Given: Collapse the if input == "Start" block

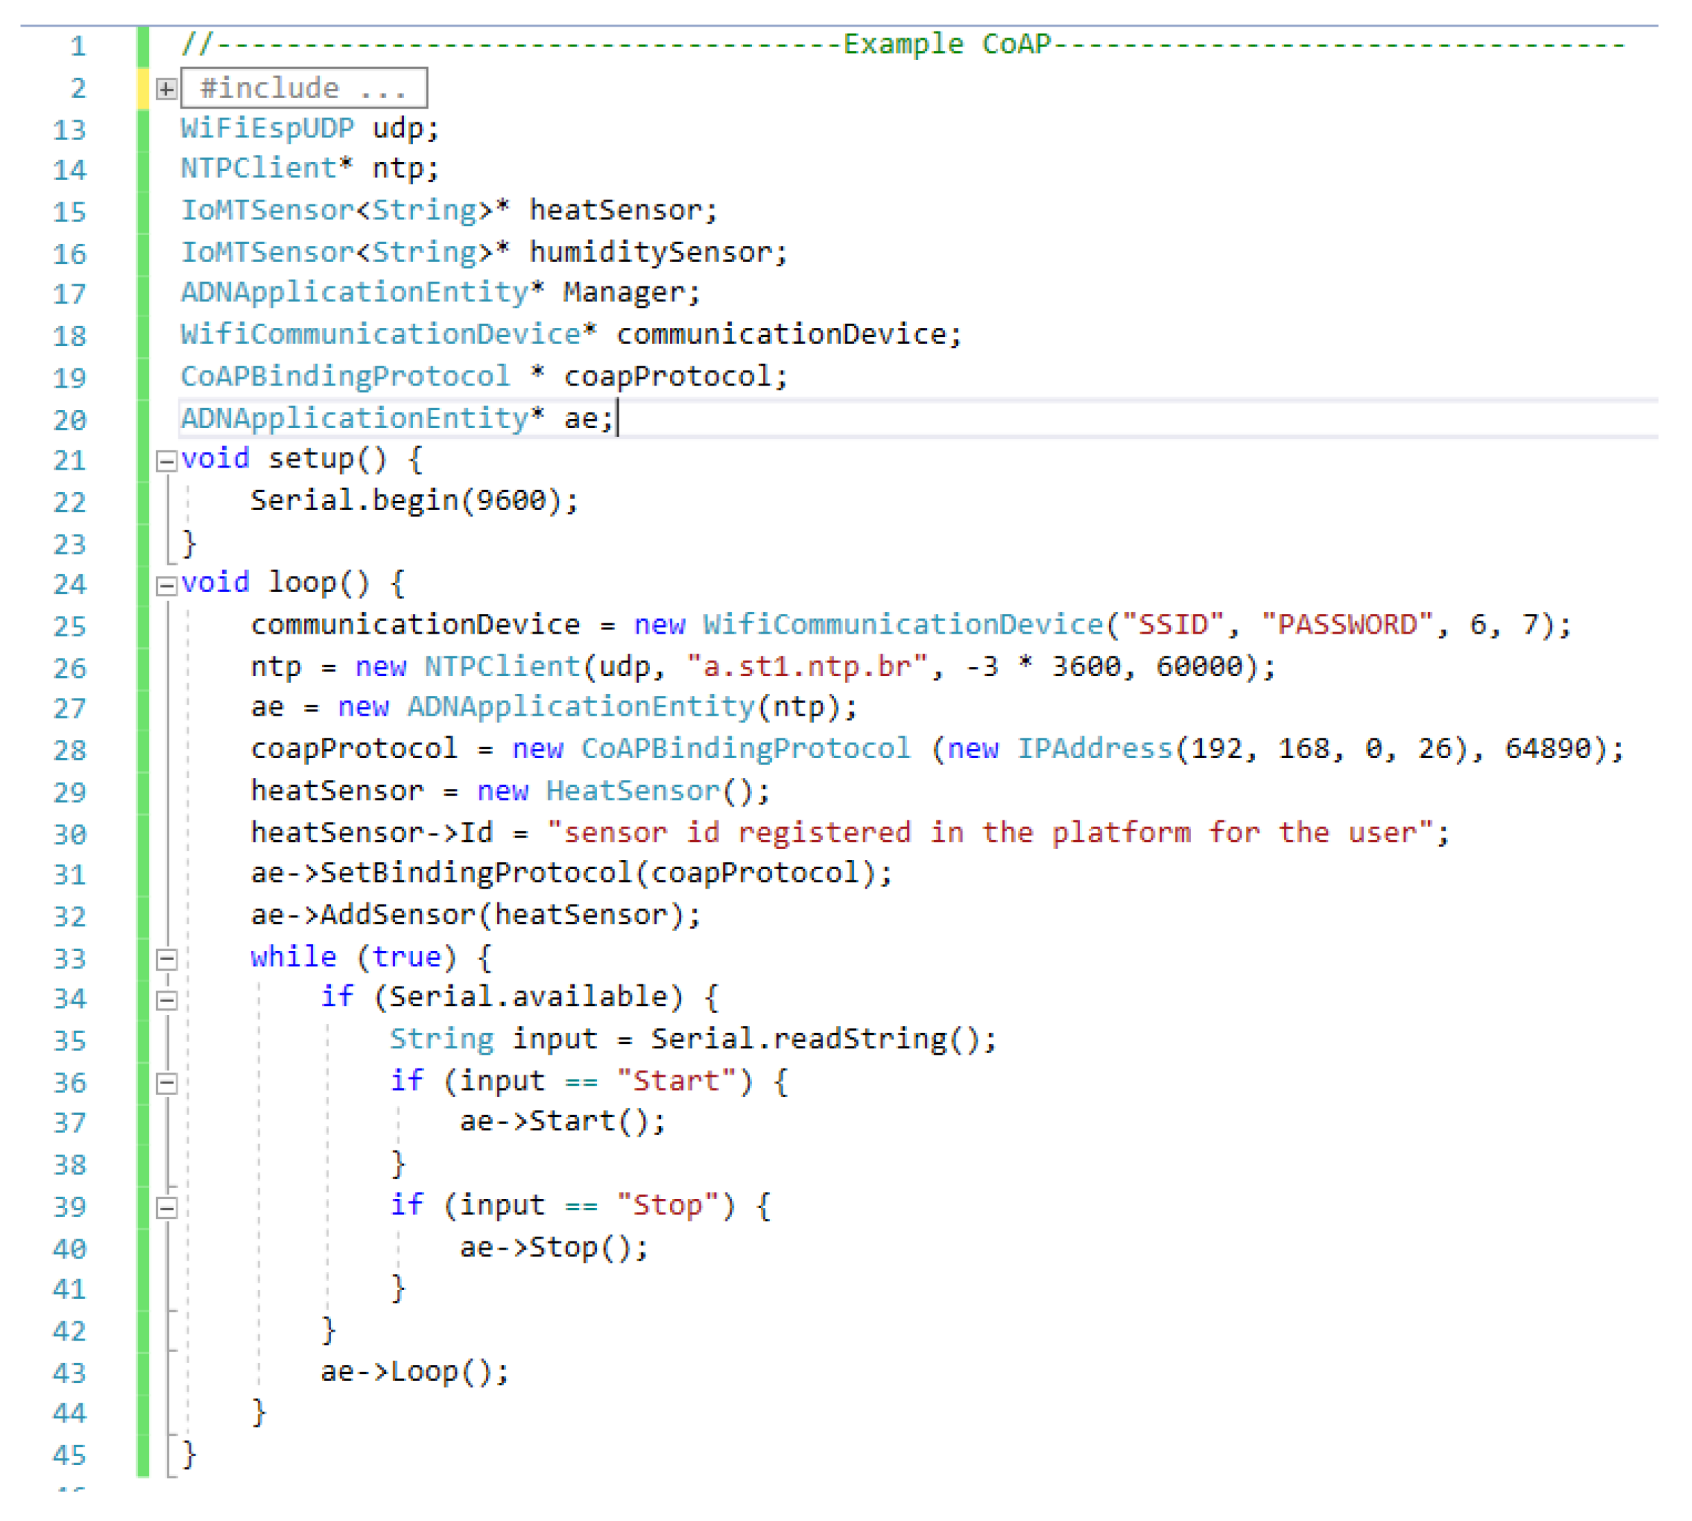Looking at the screenshot, I should [x=166, y=1084].
